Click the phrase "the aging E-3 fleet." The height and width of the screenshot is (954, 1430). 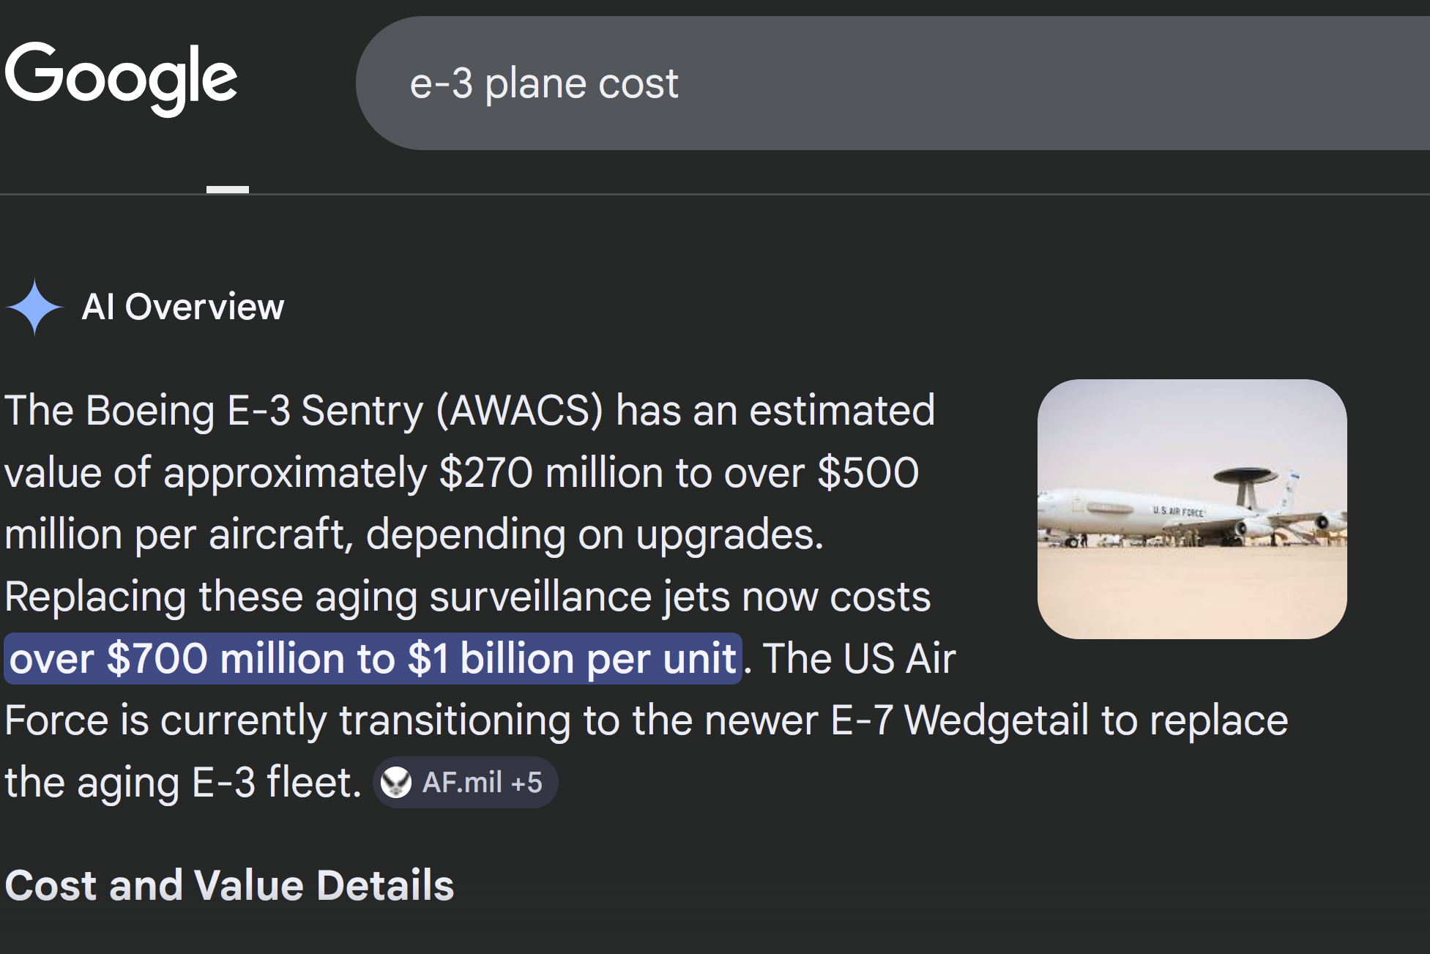coord(183,783)
